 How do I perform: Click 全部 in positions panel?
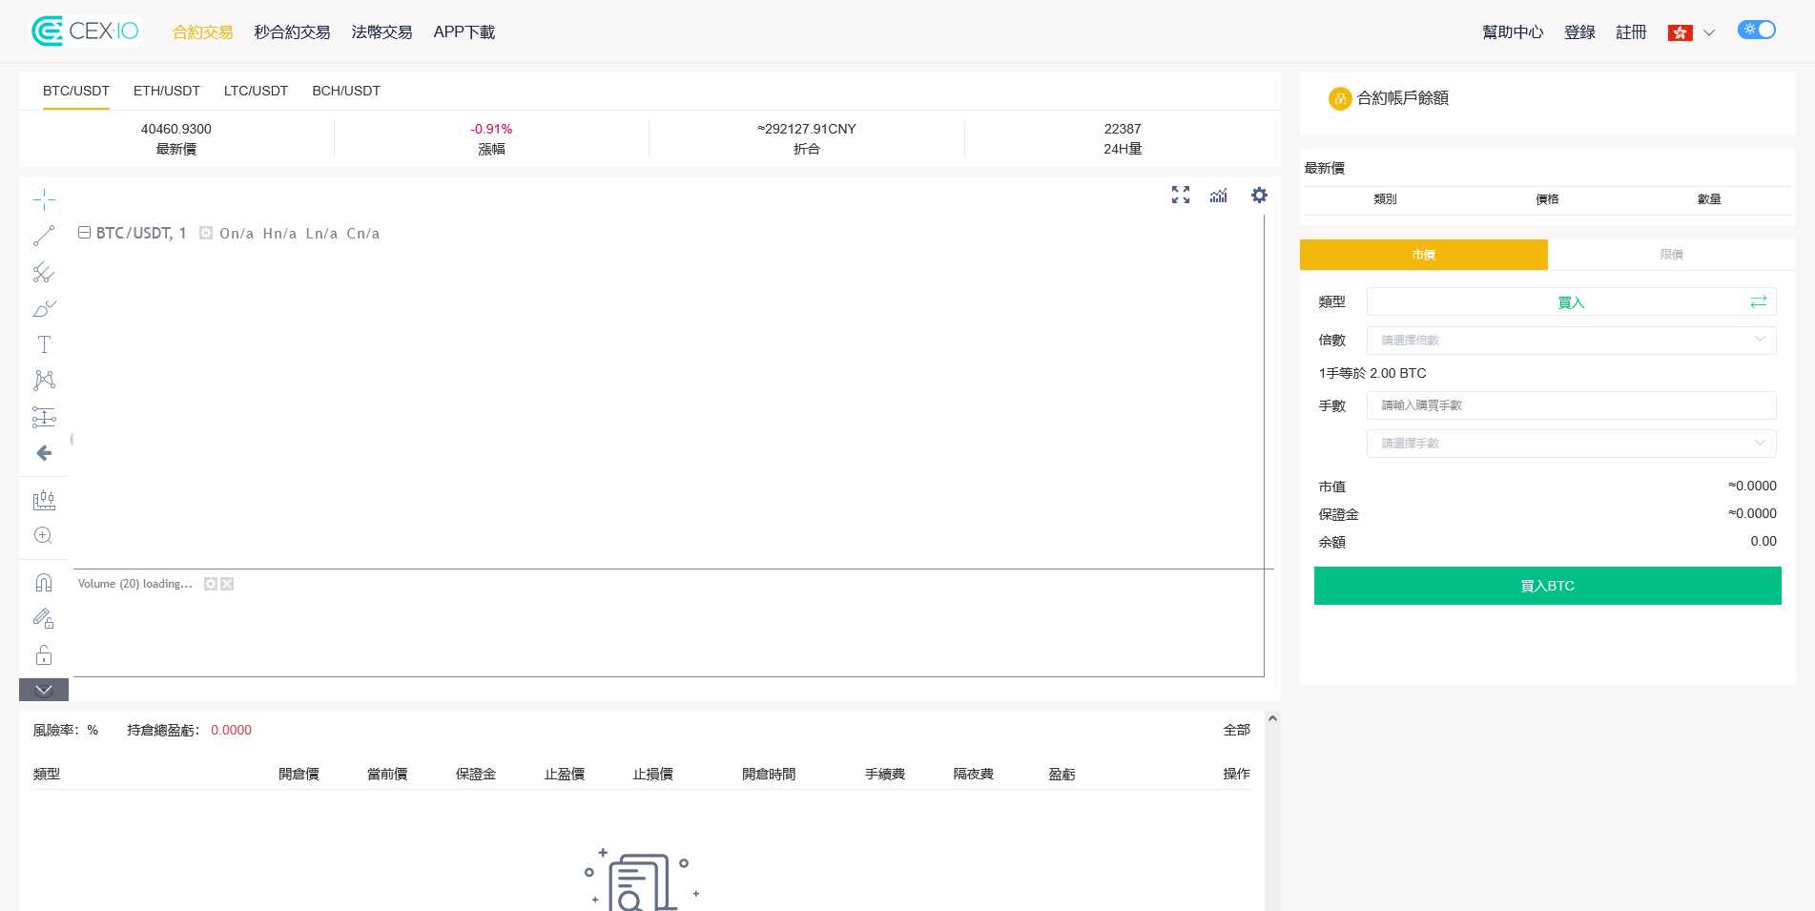coord(1237,730)
